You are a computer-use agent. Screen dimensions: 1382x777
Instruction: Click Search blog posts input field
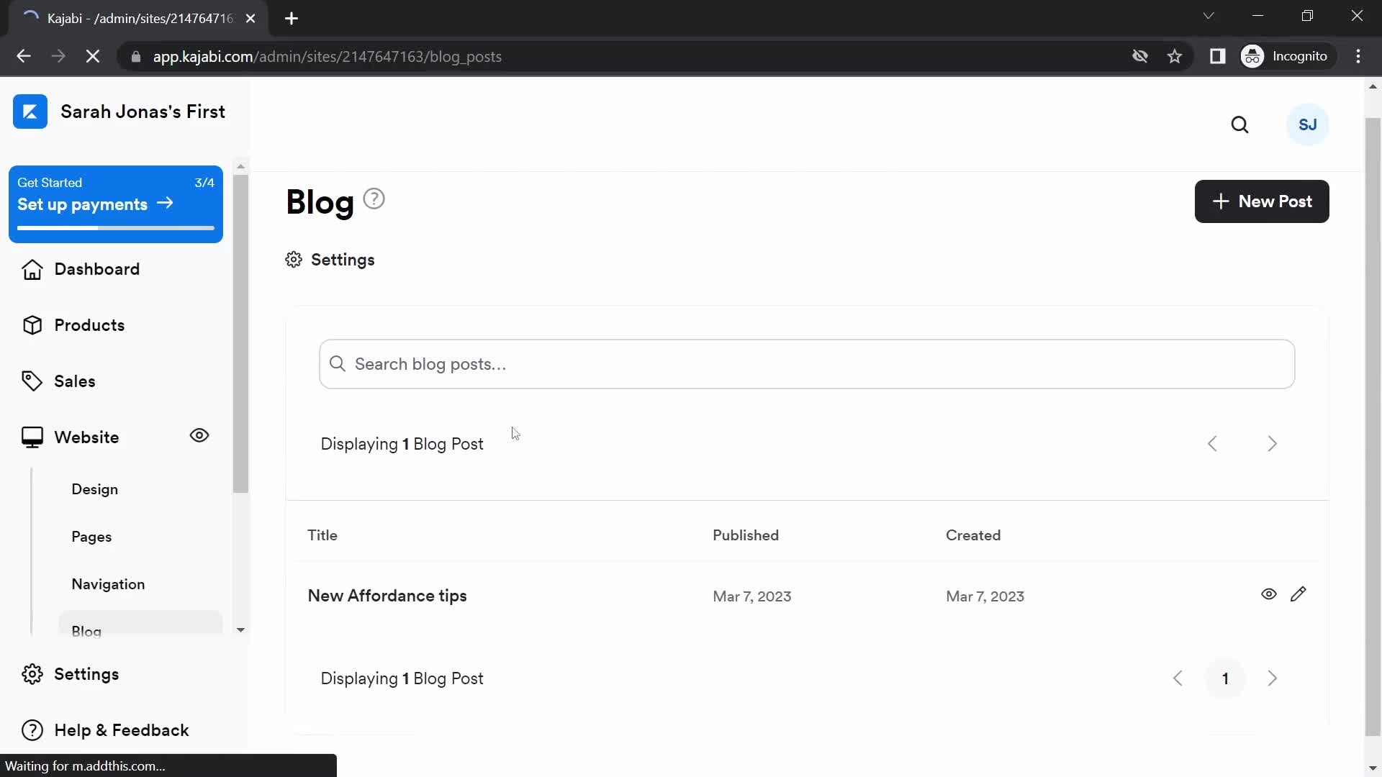pos(806,364)
